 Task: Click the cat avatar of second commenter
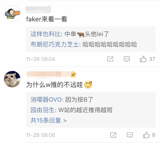[x=12, y=79]
